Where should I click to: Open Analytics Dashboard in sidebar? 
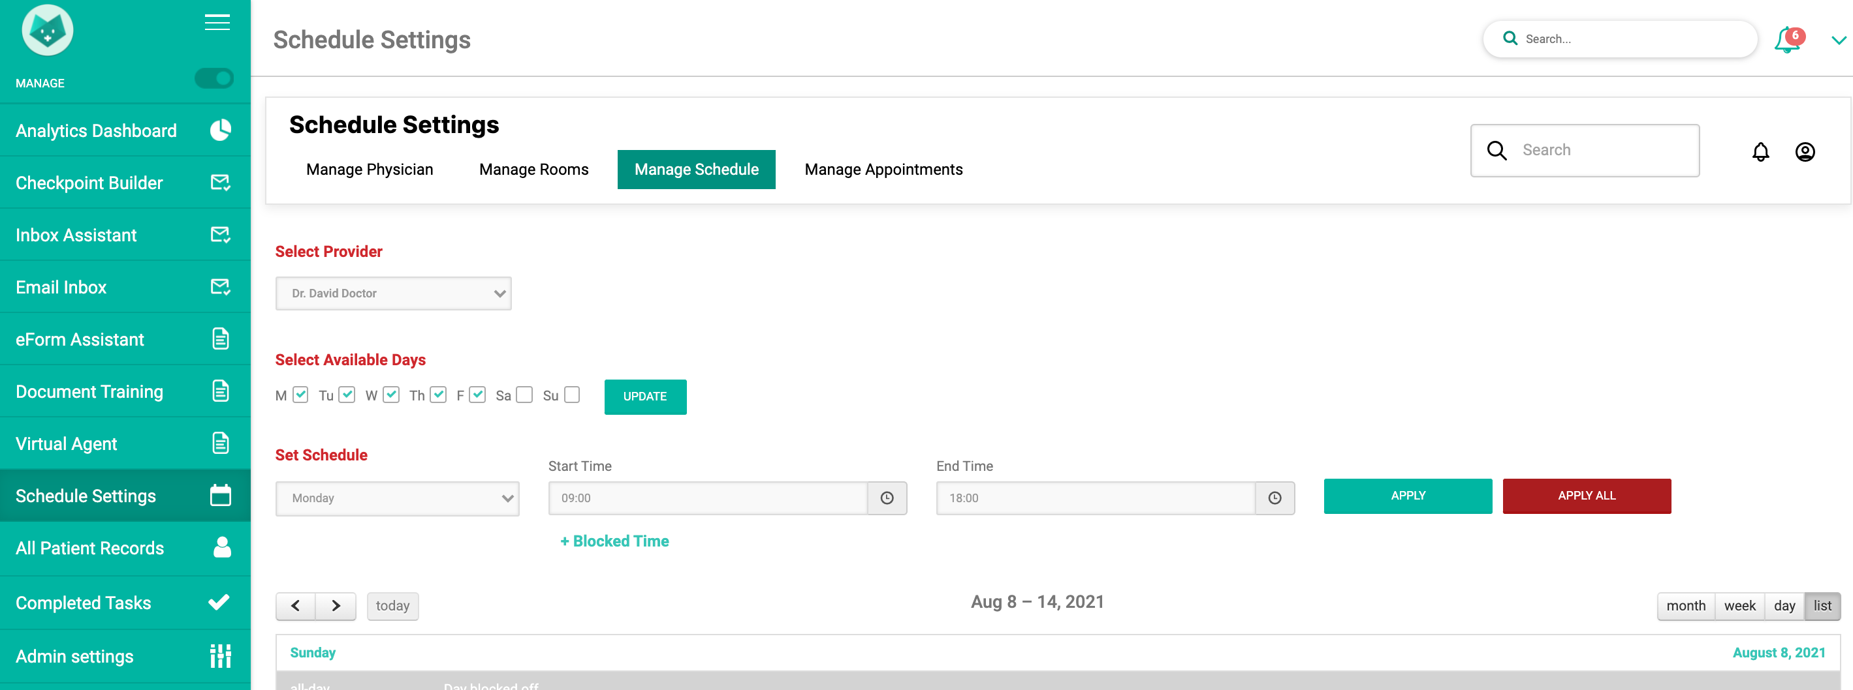(125, 130)
